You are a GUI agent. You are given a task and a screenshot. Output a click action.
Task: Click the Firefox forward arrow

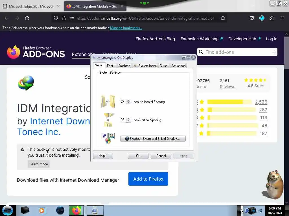[x=17, y=18]
